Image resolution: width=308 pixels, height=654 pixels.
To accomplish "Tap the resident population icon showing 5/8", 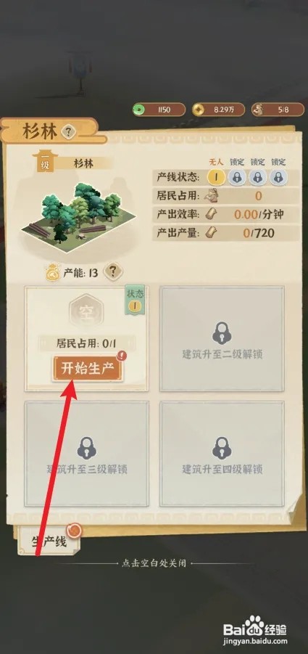I will point(258,110).
